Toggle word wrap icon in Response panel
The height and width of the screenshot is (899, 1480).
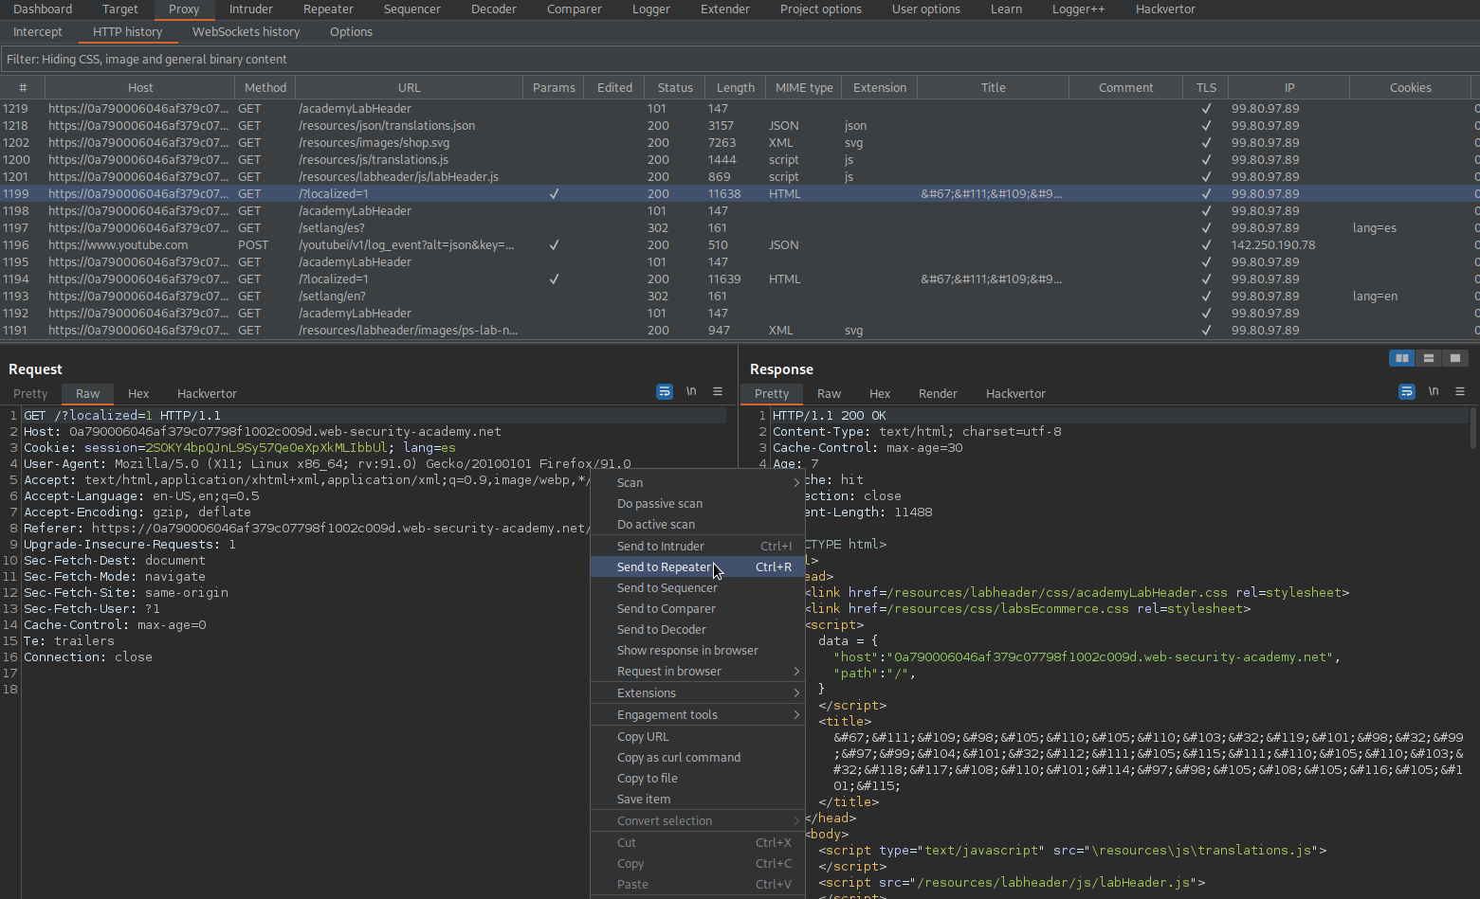(1407, 391)
